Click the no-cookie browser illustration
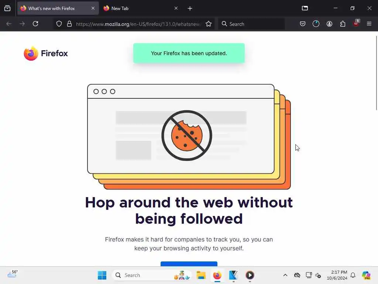 (x=189, y=137)
